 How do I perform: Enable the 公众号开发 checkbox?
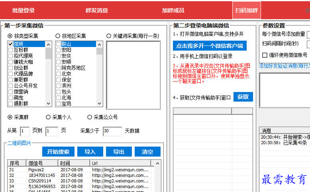[x=11, y=86]
